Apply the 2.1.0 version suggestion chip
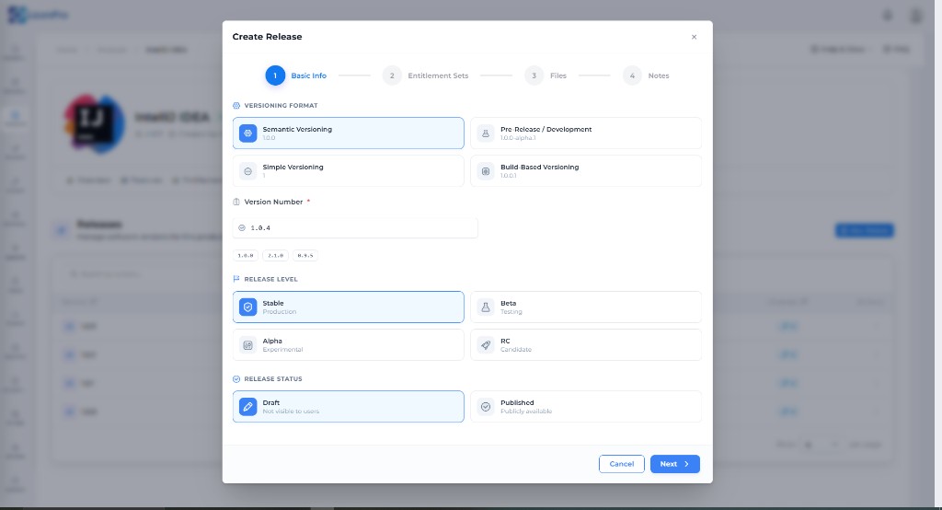Screen dimensions: 942x510 (x=276, y=256)
